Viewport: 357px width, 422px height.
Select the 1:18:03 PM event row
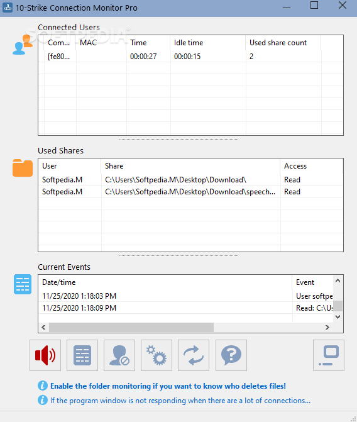coord(186,296)
